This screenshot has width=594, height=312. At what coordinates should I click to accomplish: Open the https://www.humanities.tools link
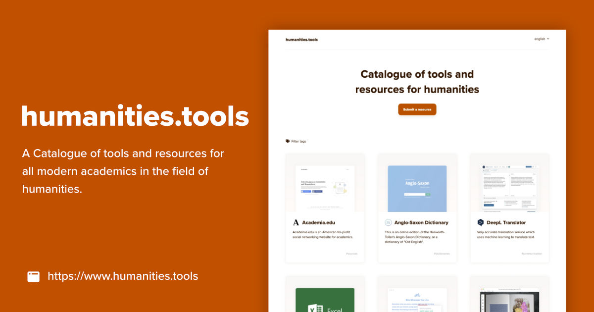tap(122, 276)
